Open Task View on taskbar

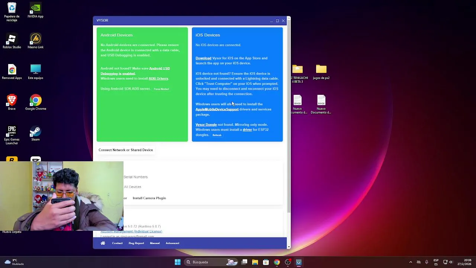click(244, 262)
